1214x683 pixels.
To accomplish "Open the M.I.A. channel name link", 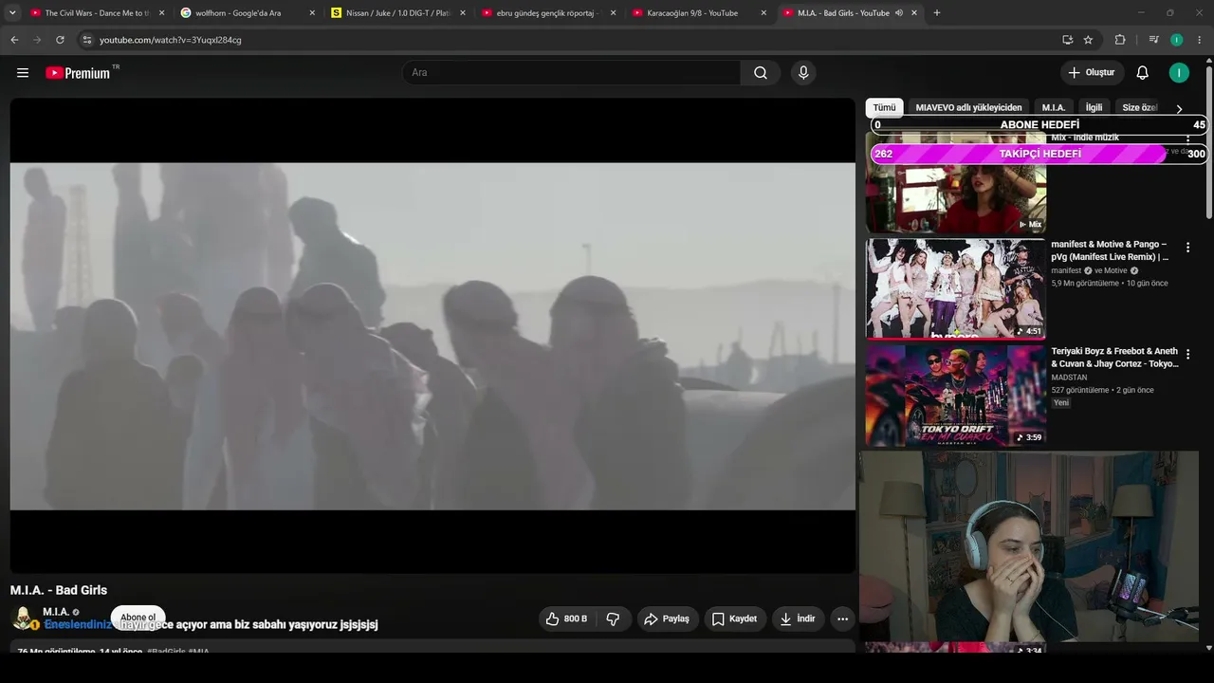I will click(56, 612).
